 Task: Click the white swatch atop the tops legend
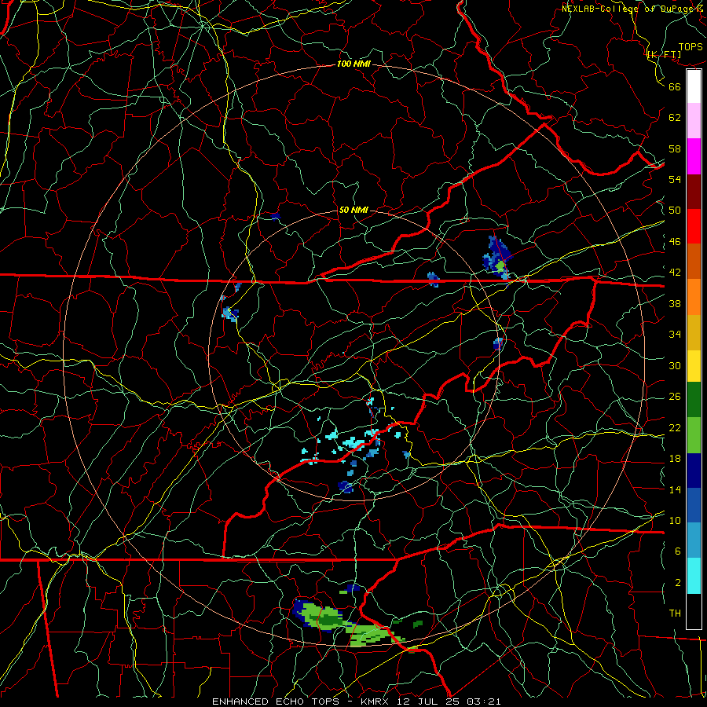694,86
